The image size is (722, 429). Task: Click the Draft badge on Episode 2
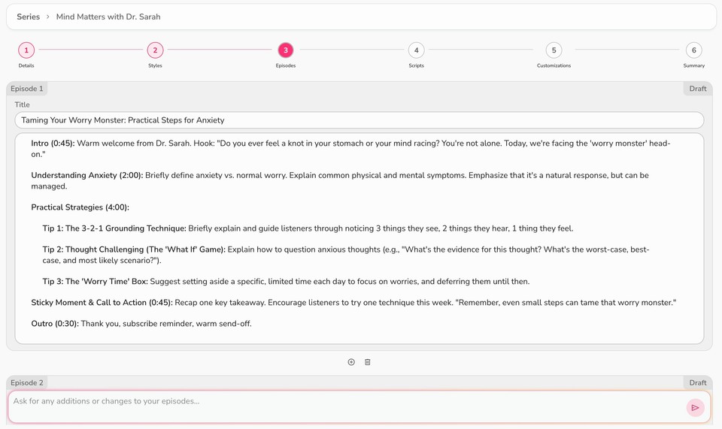(697, 382)
